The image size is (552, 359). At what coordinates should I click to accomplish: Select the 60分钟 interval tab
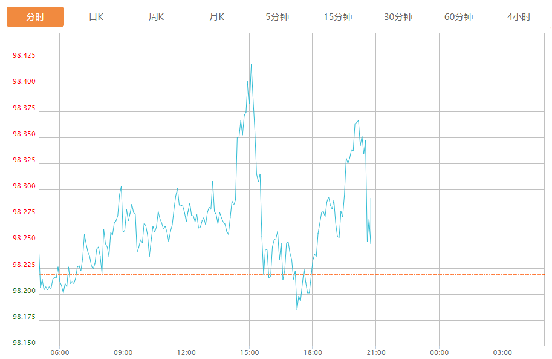pyautogui.click(x=459, y=17)
